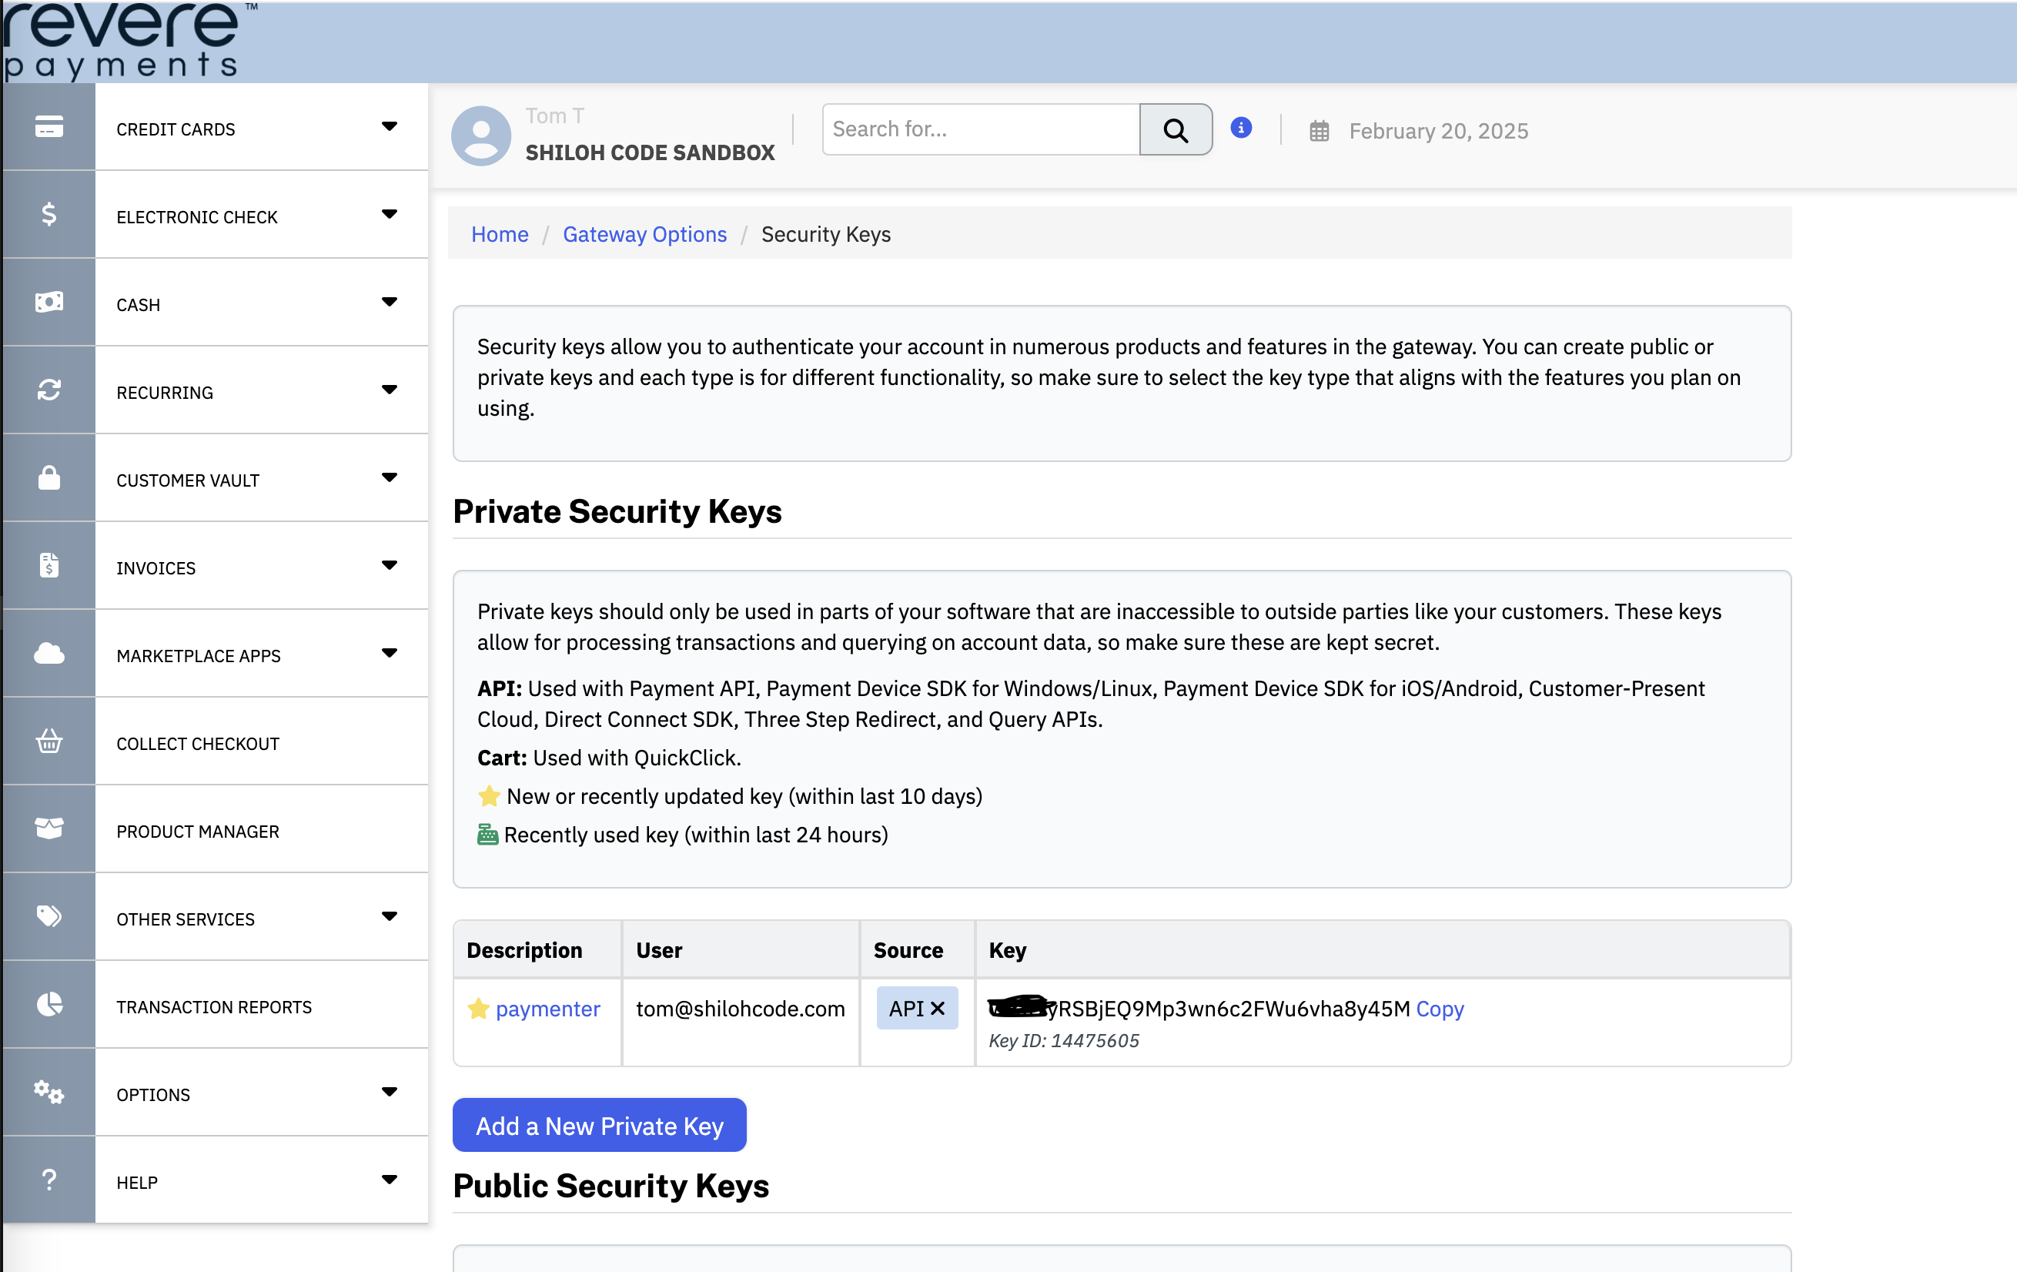Open the Customer Vault menu label
Screen dimensions: 2017x1272
tap(188, 481)
